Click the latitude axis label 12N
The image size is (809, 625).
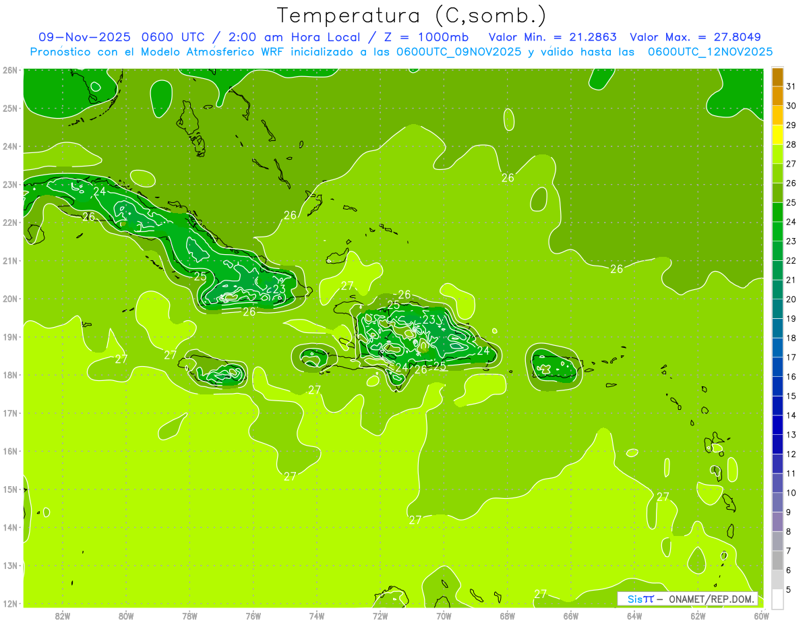point(10,603)
